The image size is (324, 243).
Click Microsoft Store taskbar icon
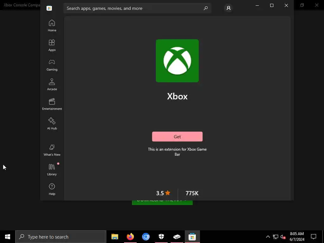pyautogui.click(x=192, y=237)
